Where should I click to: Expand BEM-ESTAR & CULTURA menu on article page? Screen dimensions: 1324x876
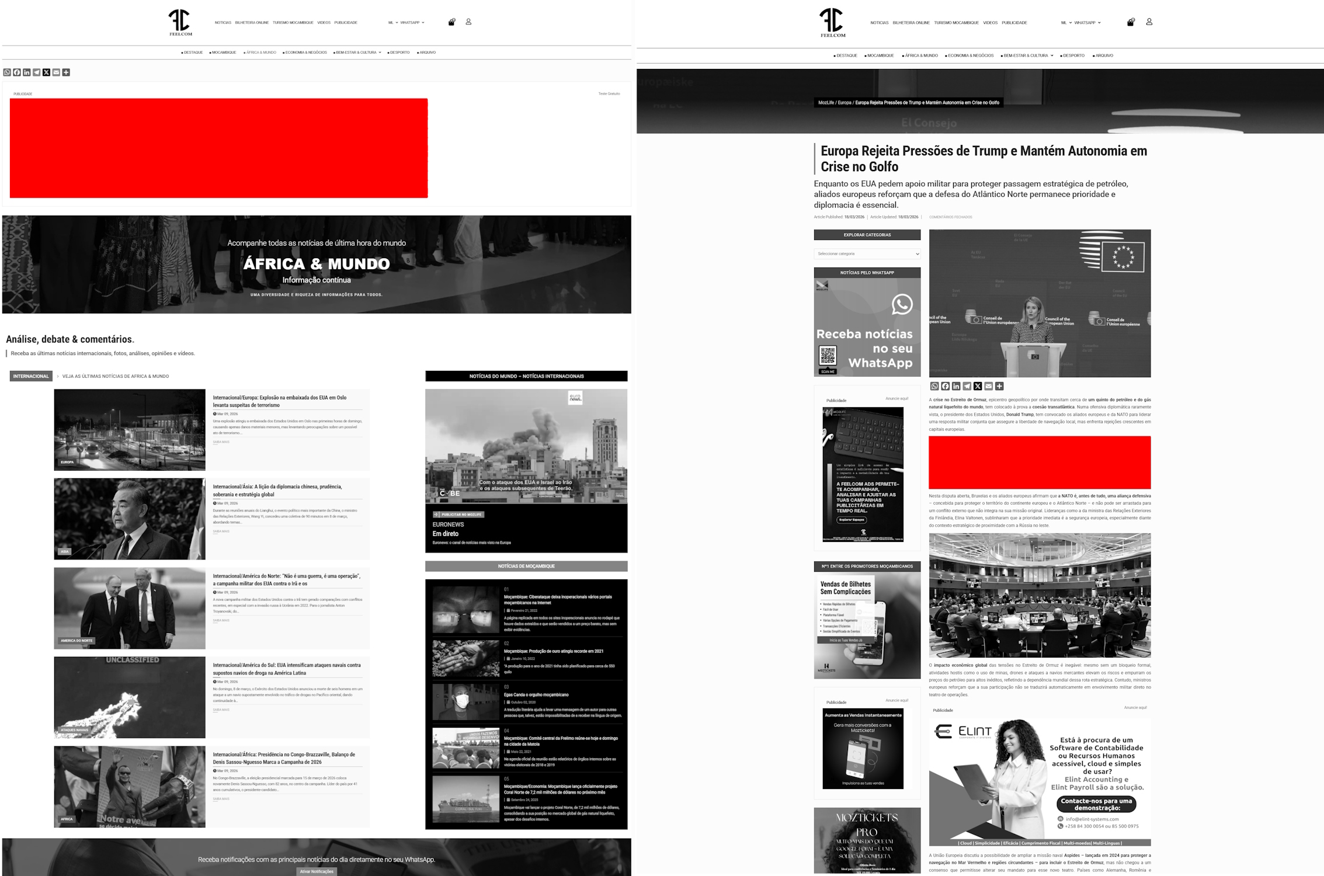click(1028, 55)
